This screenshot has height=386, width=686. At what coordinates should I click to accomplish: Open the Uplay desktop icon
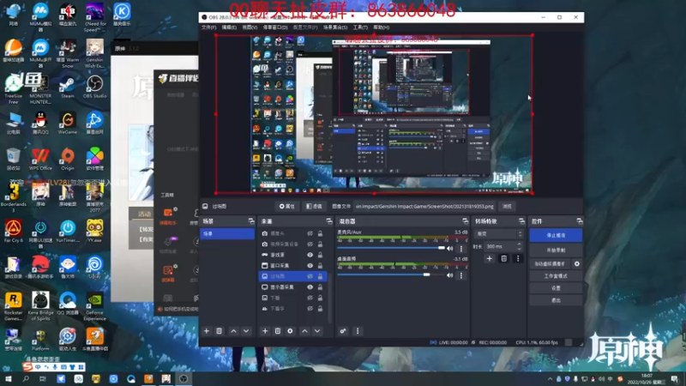(94, 268)
